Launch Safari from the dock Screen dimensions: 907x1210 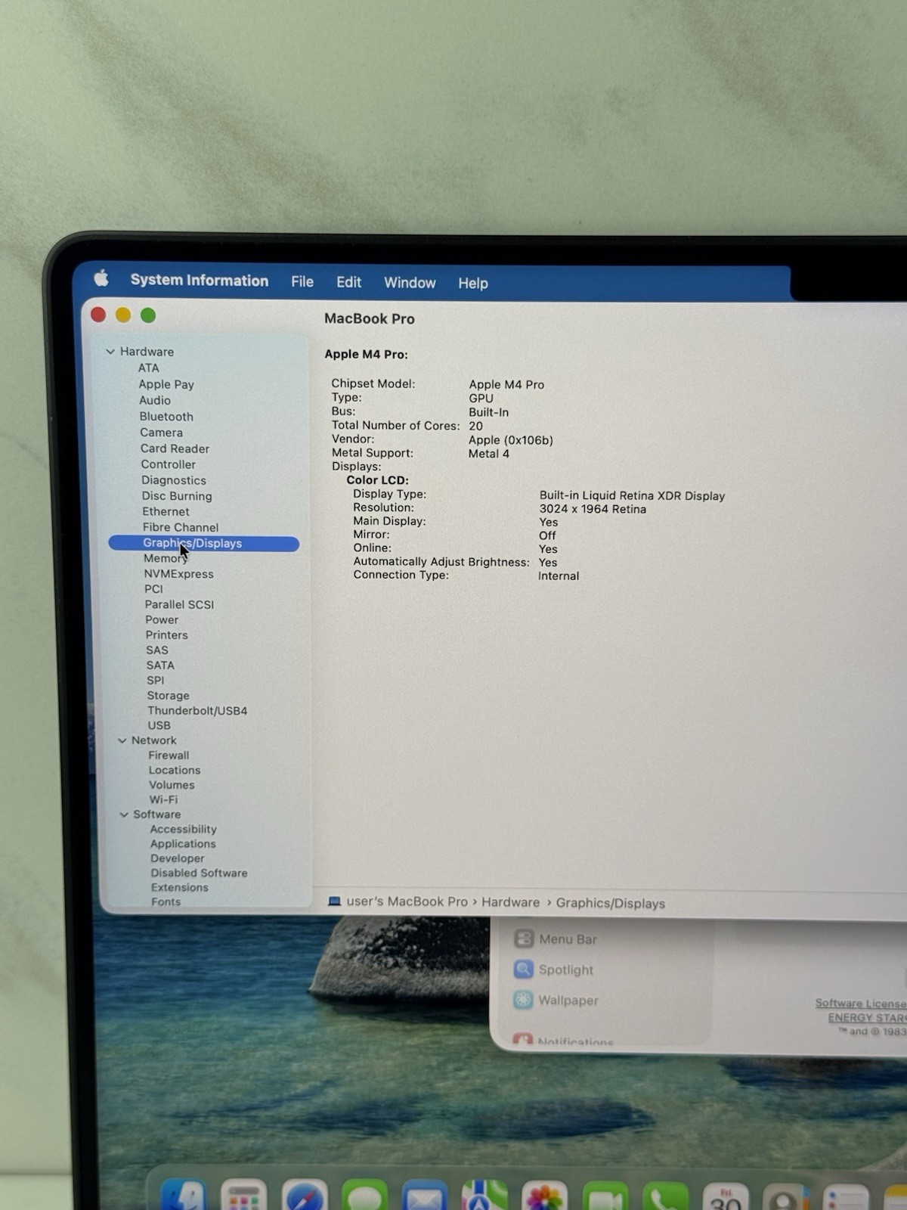305,1195
